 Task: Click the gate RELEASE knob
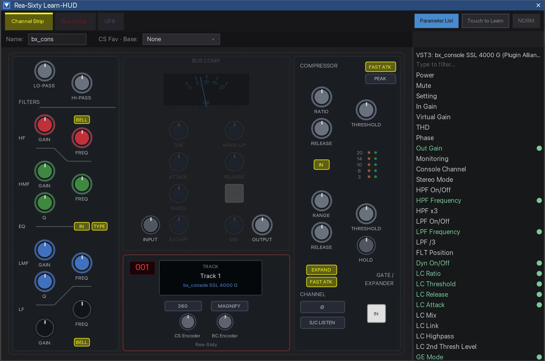[321, 232]
